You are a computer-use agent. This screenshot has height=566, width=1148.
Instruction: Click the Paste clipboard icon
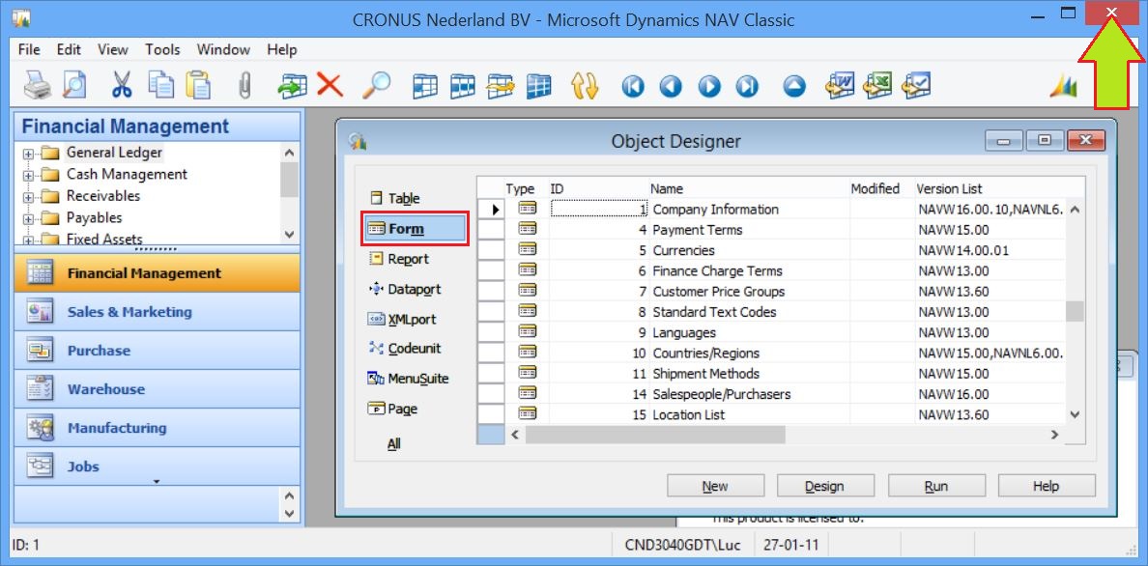[198, 85]
